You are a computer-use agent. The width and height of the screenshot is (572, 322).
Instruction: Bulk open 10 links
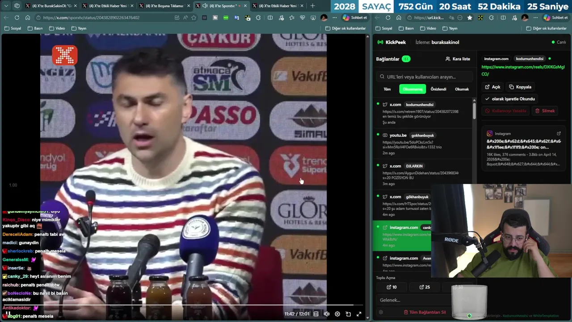tap(391, 287)
